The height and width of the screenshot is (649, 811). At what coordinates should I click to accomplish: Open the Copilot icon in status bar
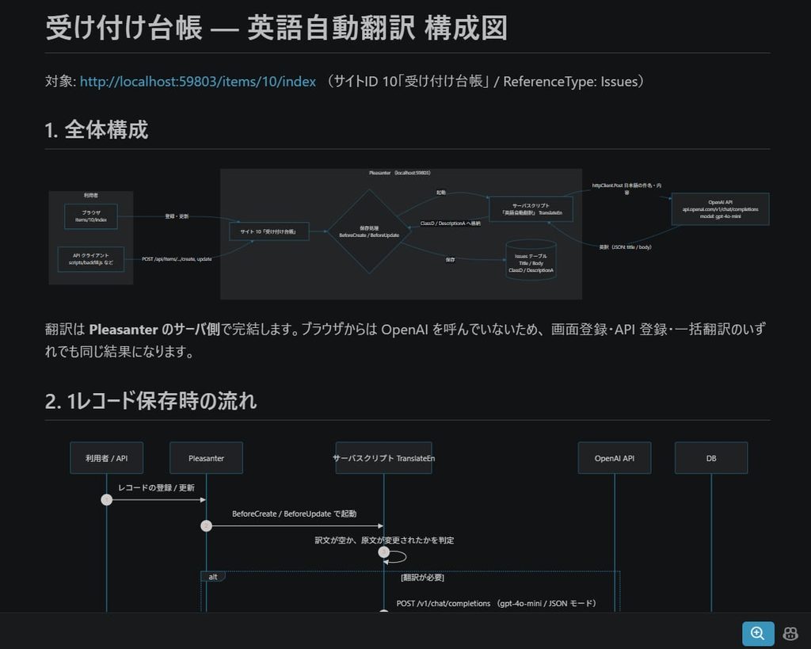tap(790, 633)
